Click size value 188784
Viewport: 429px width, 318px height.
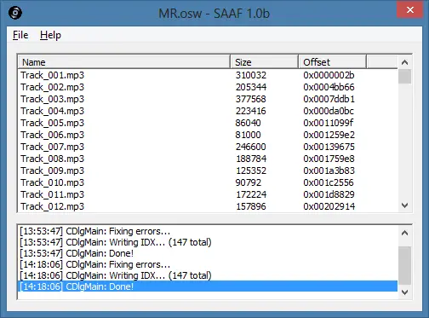click(x=251, y=159)
